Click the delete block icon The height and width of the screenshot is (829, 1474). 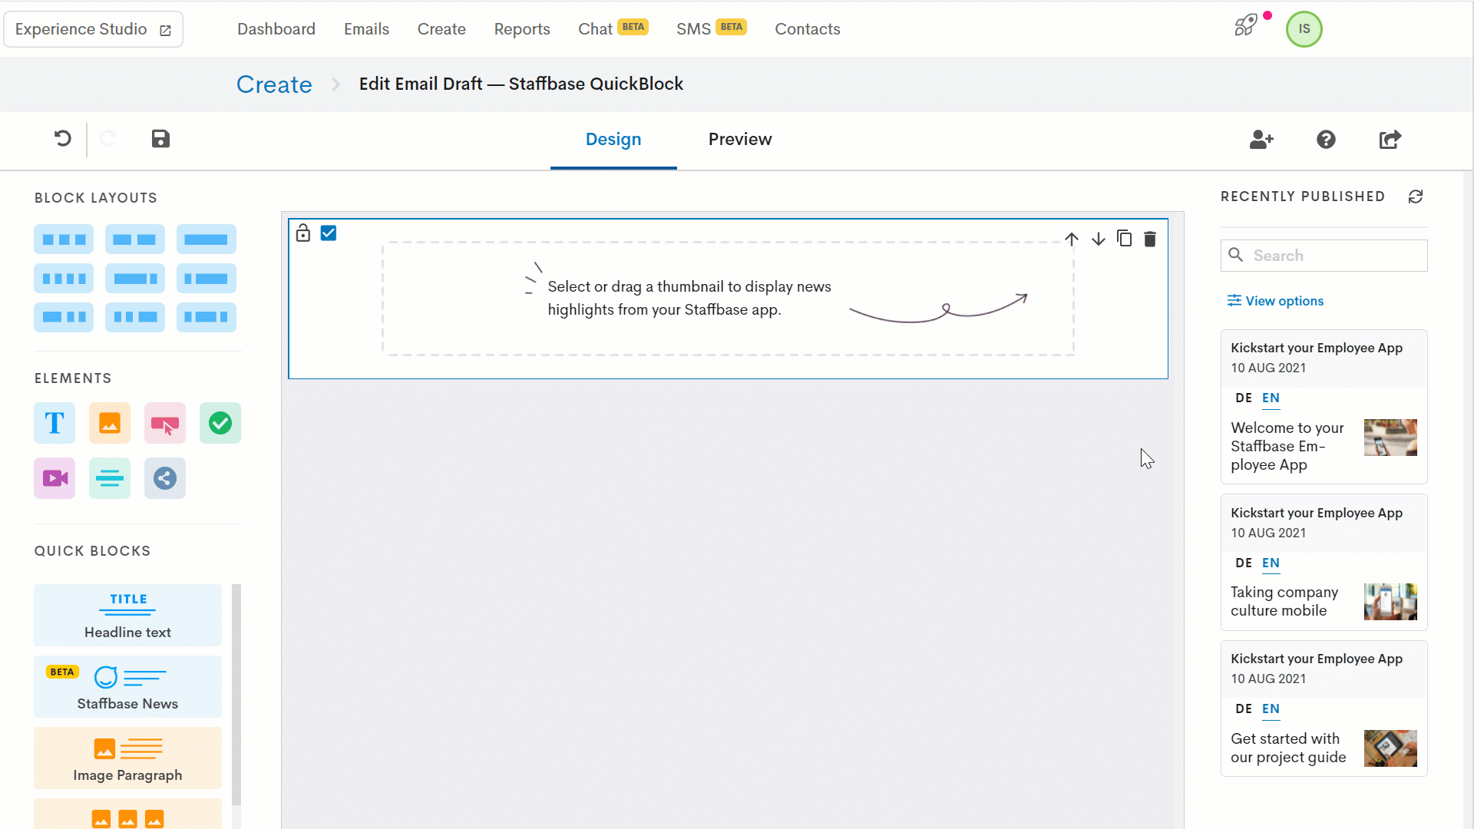1150,237
